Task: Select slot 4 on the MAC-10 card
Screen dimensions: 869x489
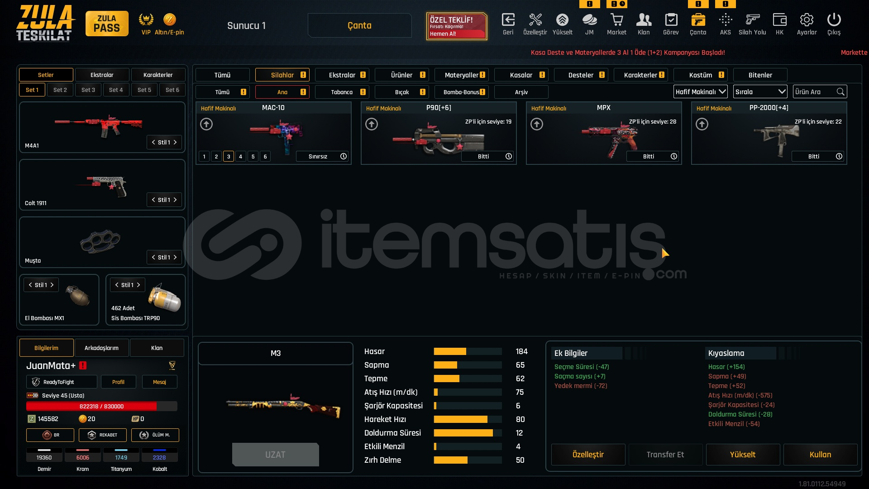Action: 241,157
